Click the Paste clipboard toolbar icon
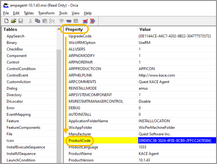 44,21
